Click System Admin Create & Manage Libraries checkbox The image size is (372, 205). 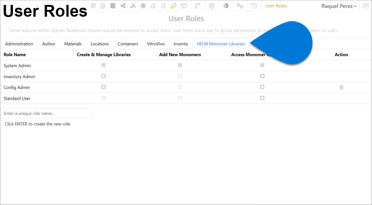104,65
